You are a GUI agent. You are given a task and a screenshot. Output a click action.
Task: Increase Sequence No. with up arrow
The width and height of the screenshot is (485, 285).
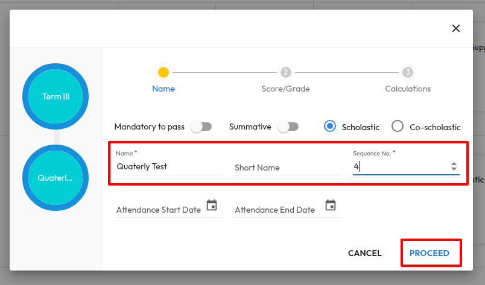click(x=454, y=163)
